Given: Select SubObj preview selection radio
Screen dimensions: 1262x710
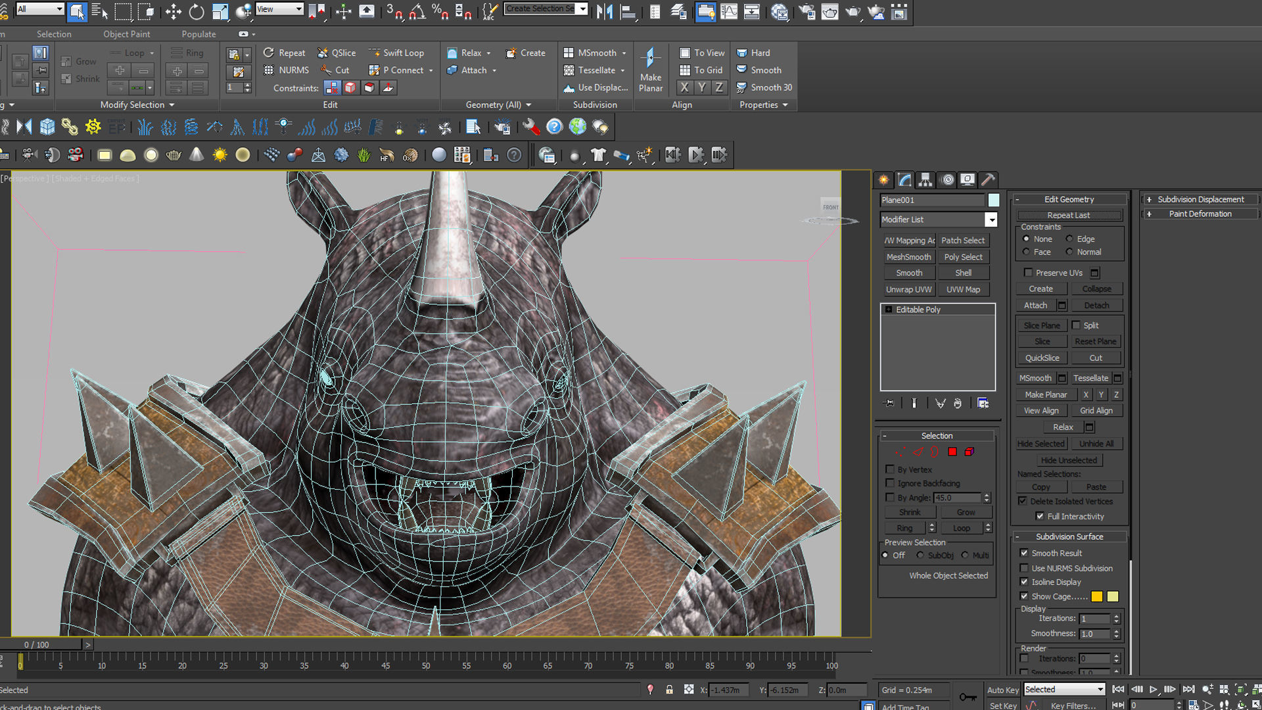Looking at the screenshot, I should click(920, 556).
